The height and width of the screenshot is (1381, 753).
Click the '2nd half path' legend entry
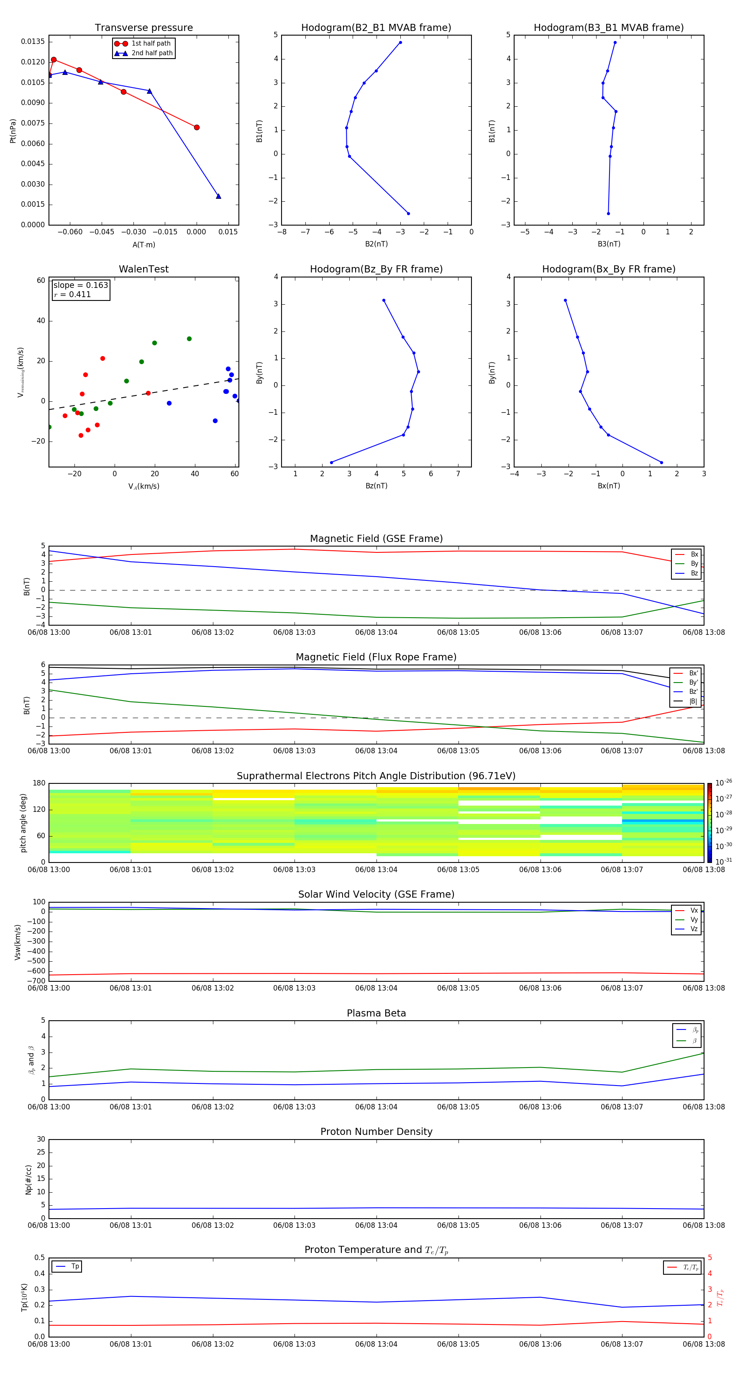pos(143,53)
